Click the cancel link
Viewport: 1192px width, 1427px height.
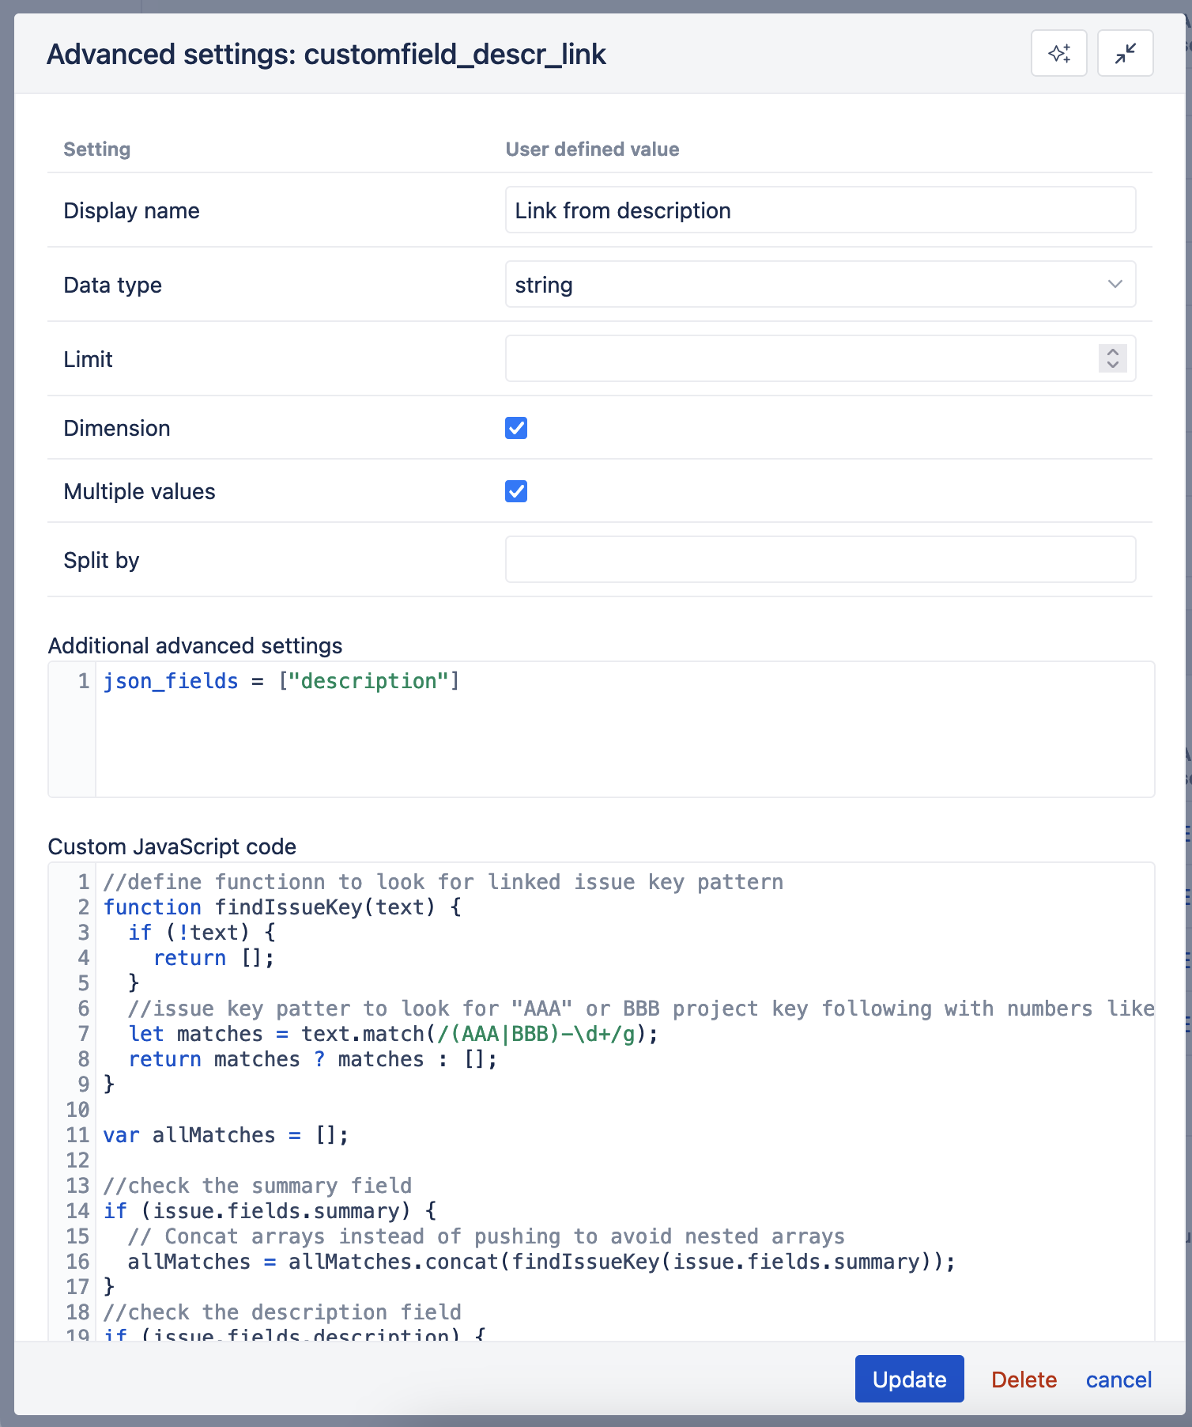(x=1118, y=1380)
